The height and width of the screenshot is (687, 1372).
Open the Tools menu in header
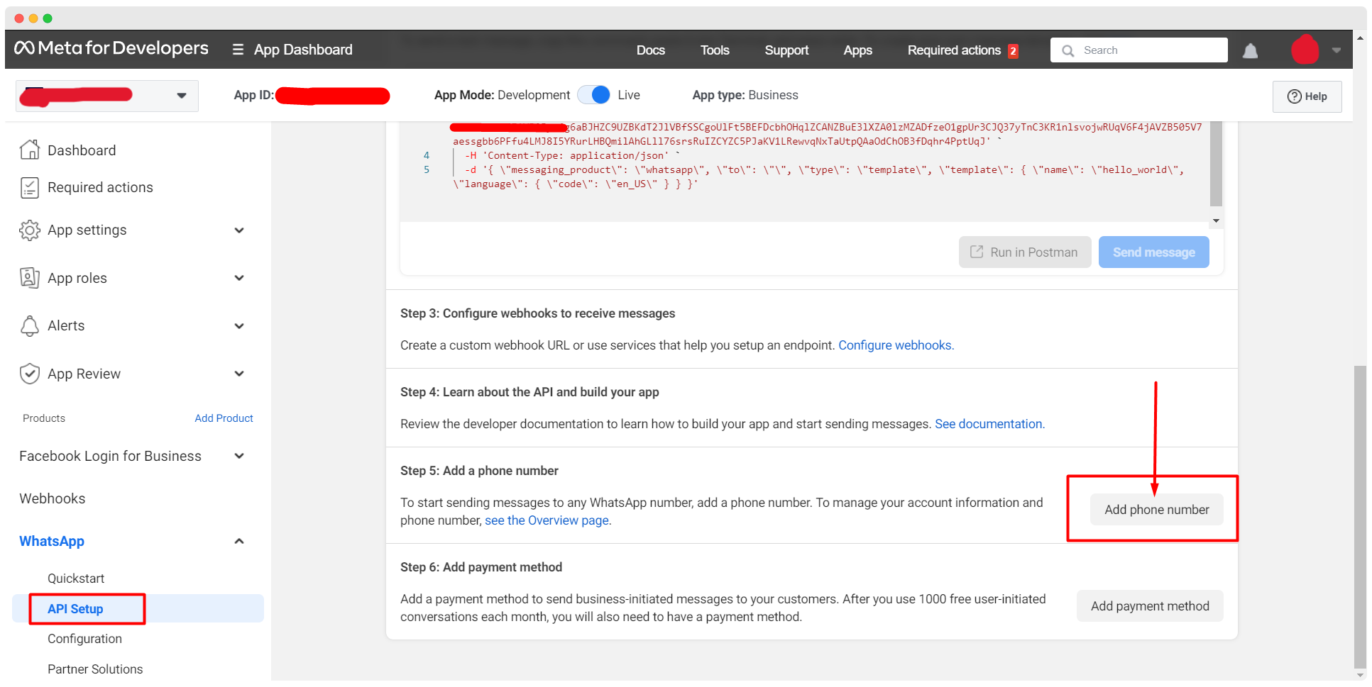coord(714,50)
